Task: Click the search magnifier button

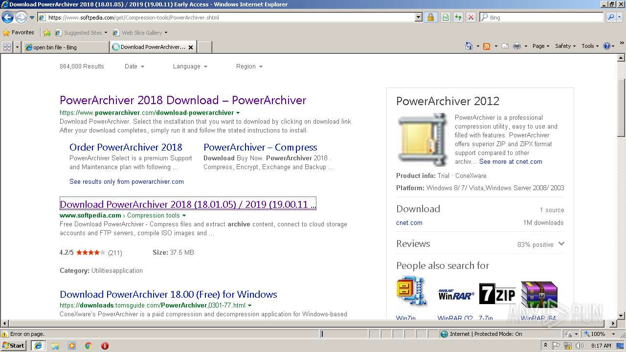Action: tap(610, 18)
